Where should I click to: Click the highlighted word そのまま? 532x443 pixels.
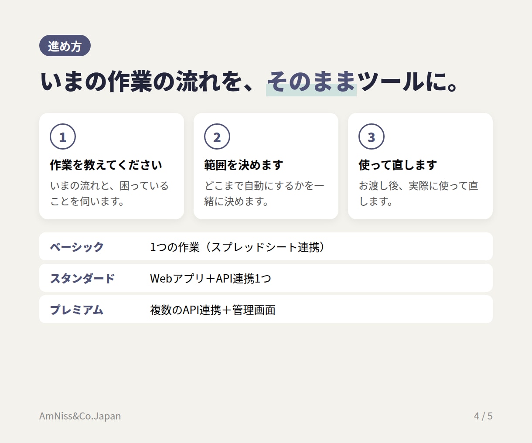coord(311,82)
